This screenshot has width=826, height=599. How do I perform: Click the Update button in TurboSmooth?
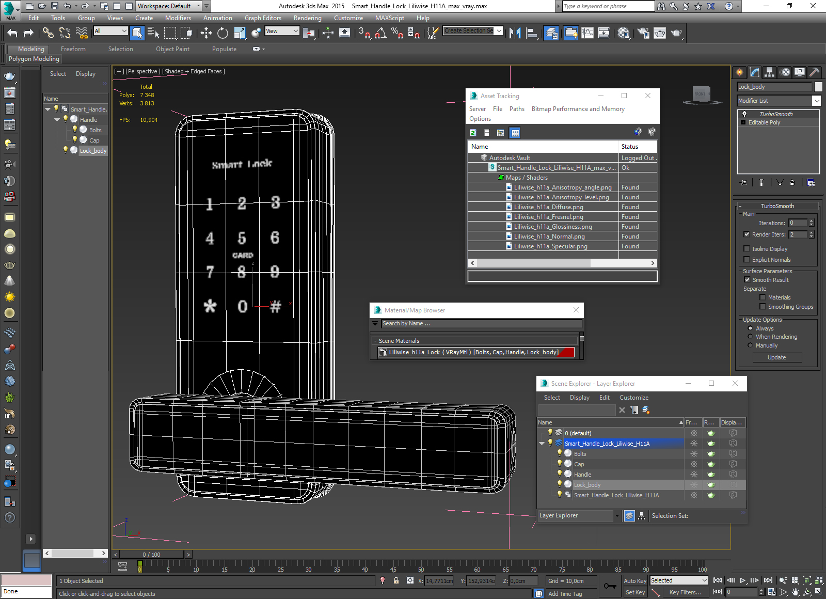point(777,357)
